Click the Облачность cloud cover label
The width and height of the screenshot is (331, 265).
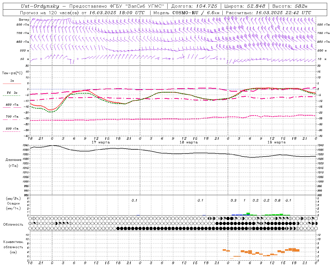pyautogui.click(x=13, y=225)
